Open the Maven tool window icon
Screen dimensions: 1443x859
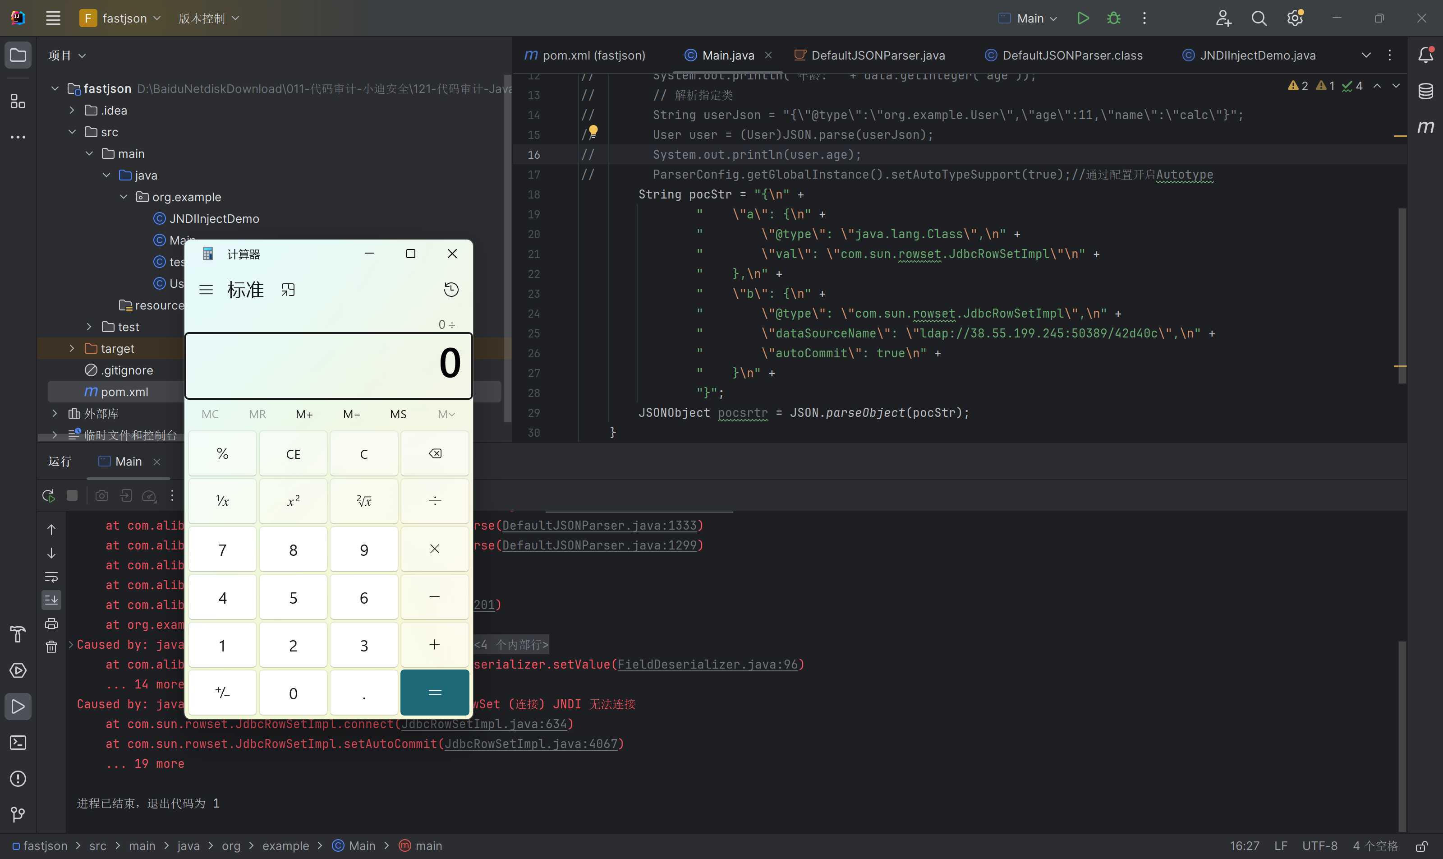[1426, 126]
